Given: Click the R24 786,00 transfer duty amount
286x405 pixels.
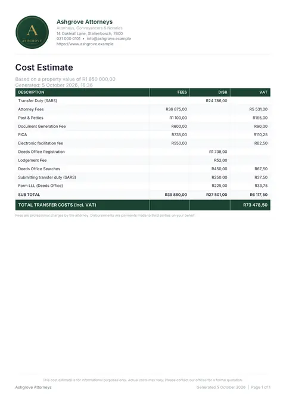Looking at the screenshot, I should click(216, 101).
